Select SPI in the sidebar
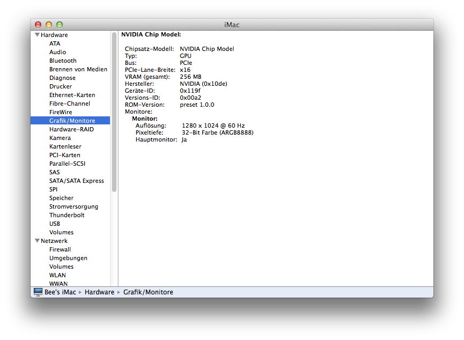Screen dimensions: 464x340 pos(53,189)
